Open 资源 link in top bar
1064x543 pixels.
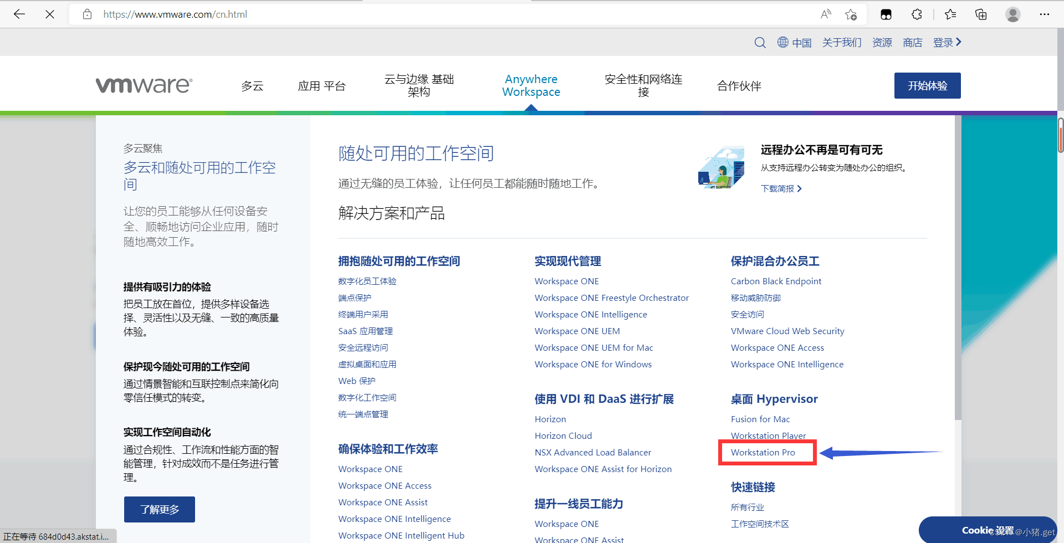click(x=882, y=43)
